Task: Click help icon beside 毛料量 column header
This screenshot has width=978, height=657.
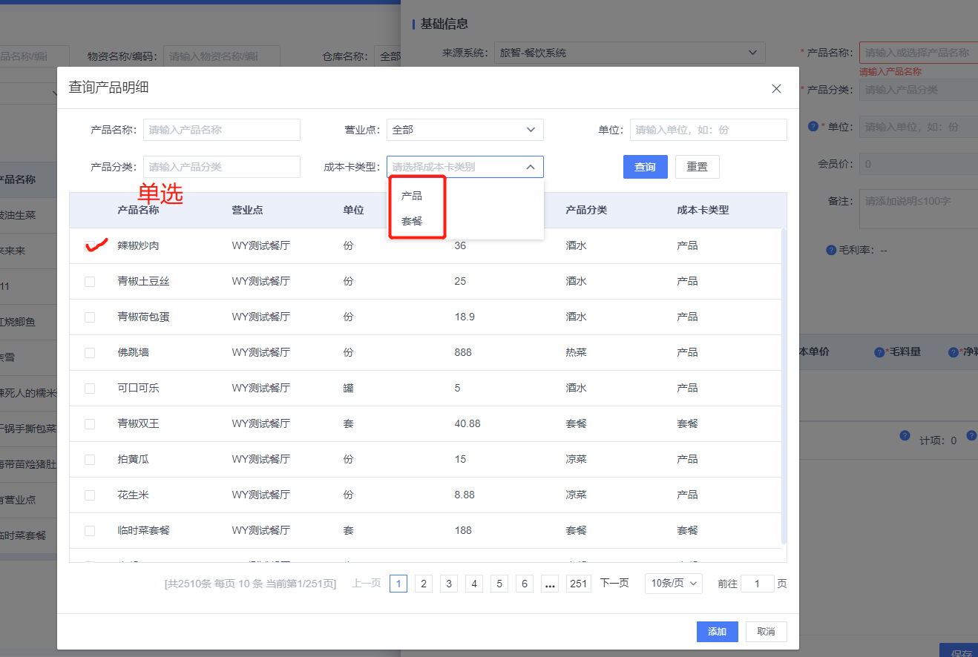Action: click(879, 351)
